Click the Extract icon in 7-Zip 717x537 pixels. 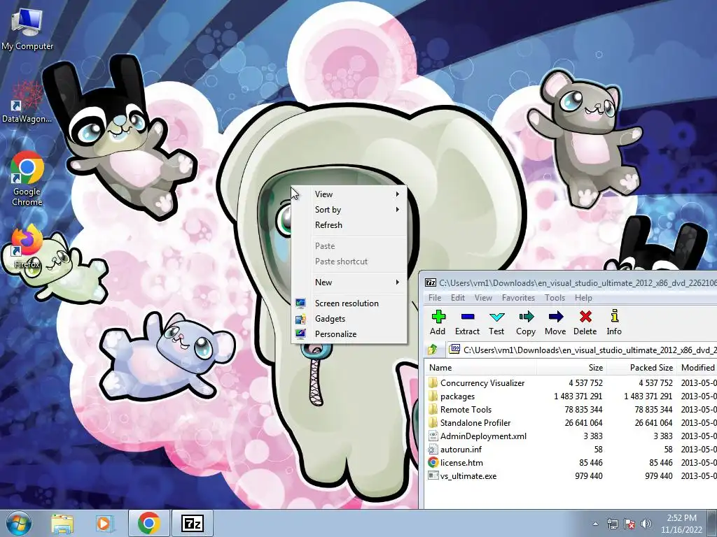[x=467, y=322]
